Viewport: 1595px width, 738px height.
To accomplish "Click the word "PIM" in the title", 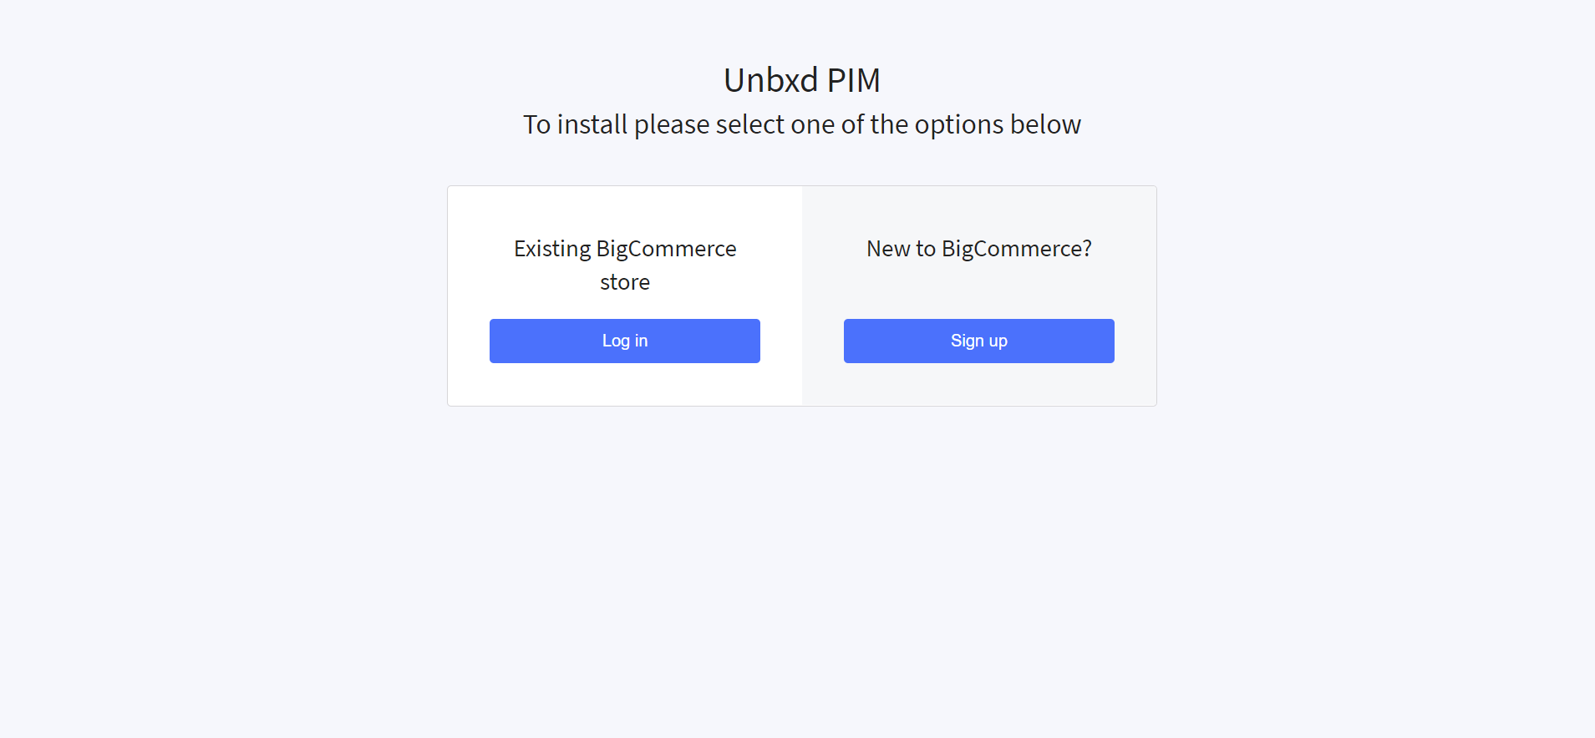I will (854, 80).
